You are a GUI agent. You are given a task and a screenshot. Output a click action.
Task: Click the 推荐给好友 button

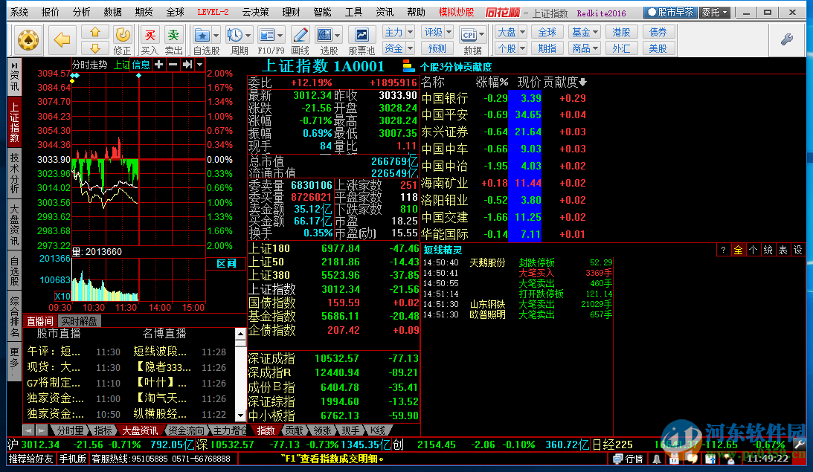click(30, 459)
